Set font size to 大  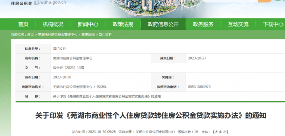pos(217,132)
